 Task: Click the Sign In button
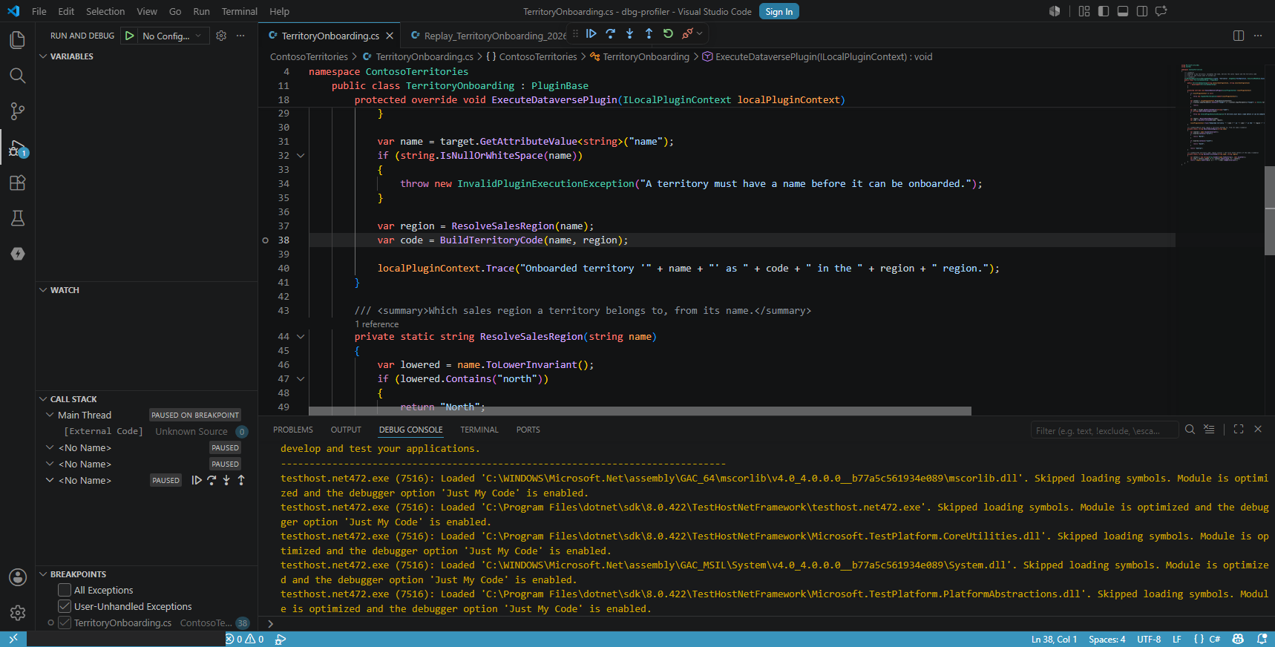click(x=779, y=11)
